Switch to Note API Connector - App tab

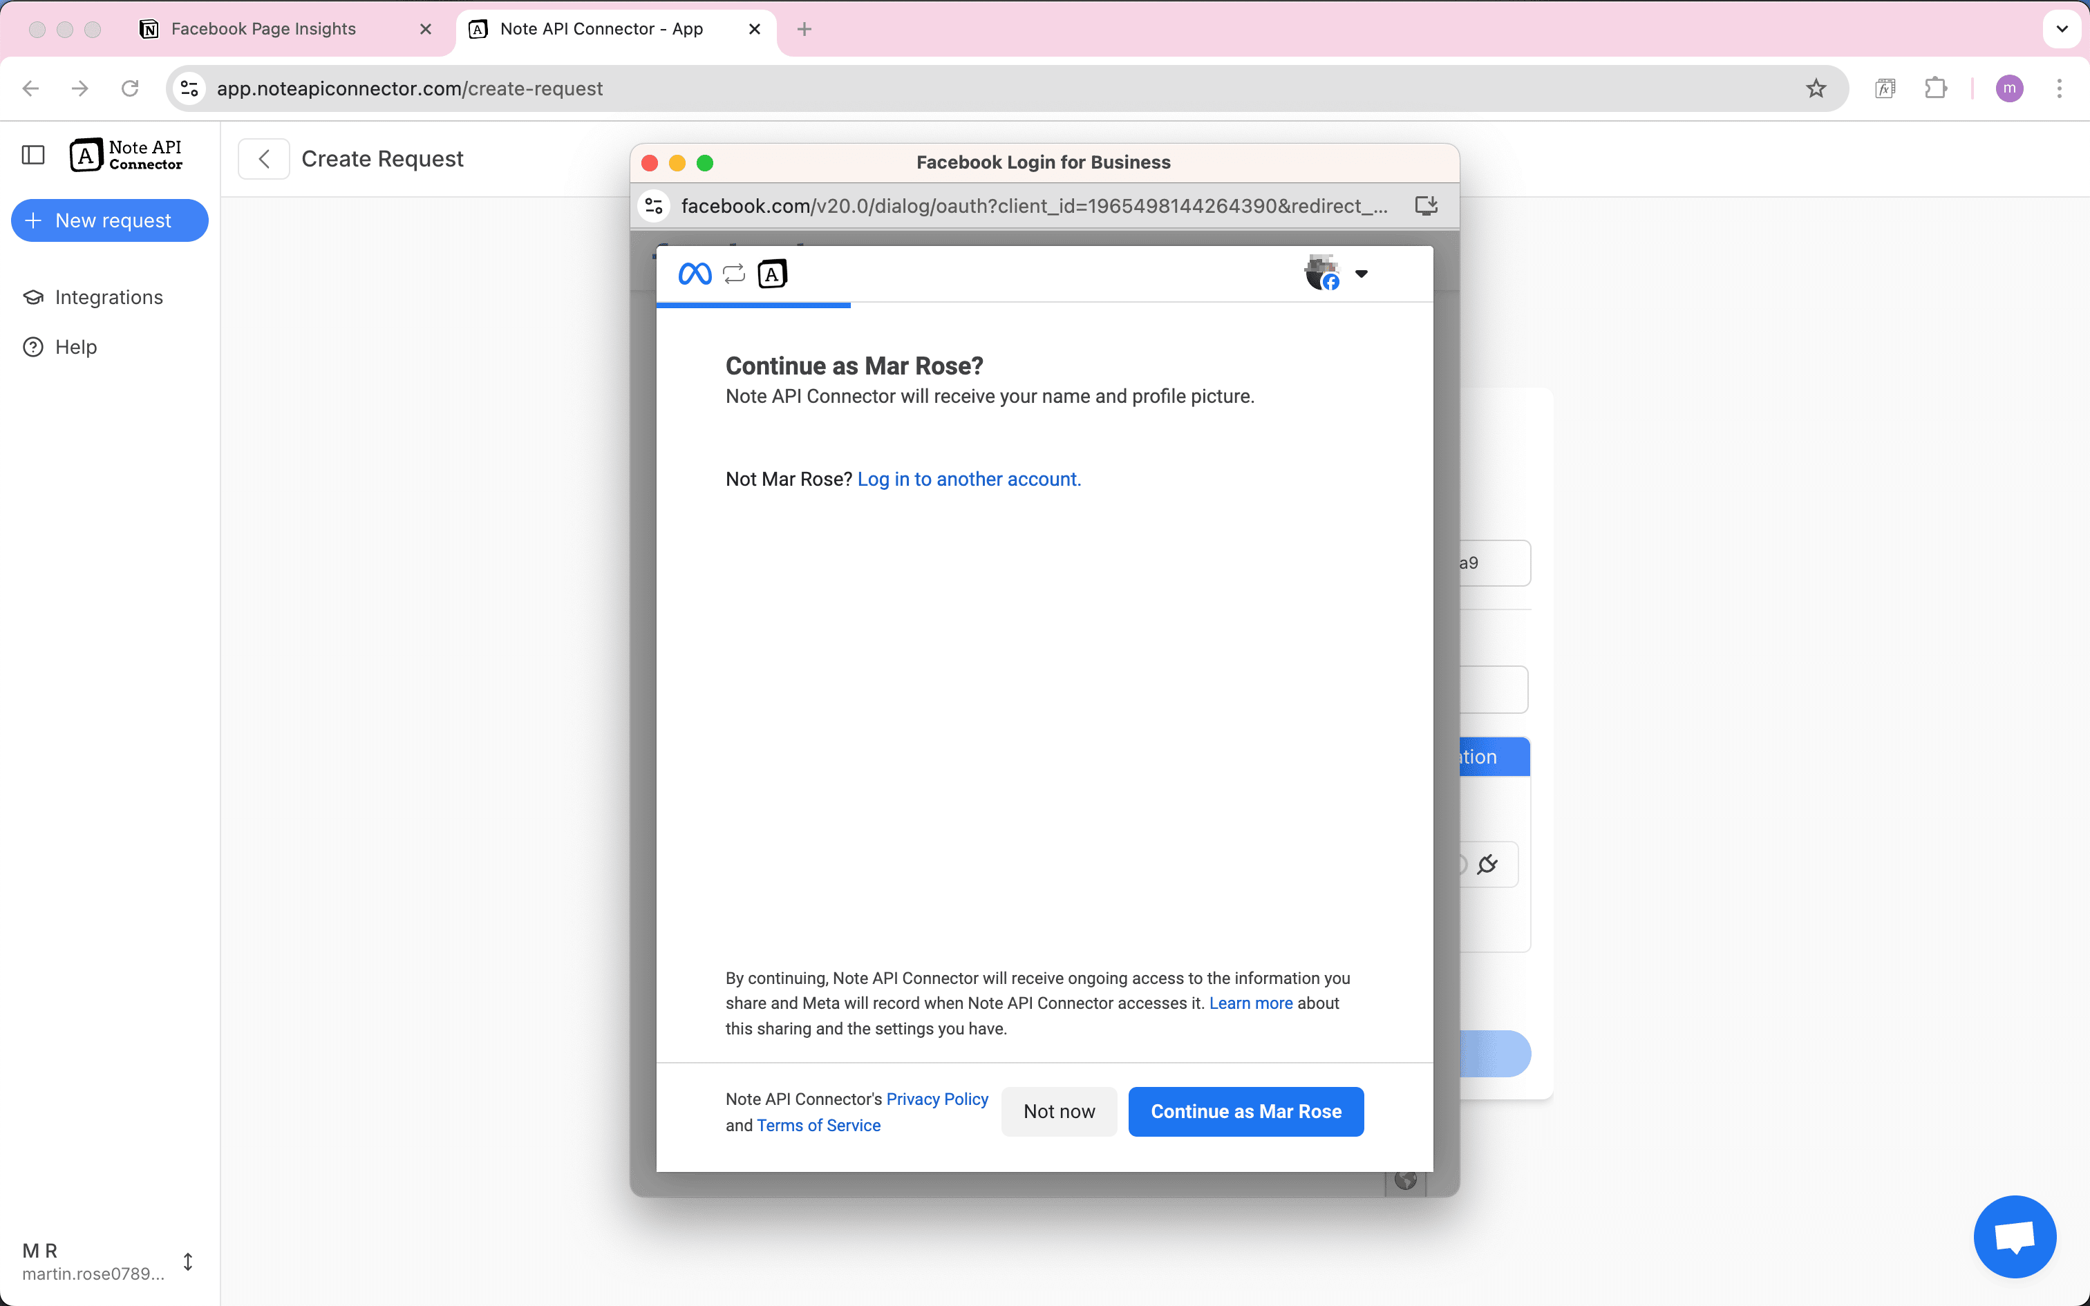tap(601, 28)
